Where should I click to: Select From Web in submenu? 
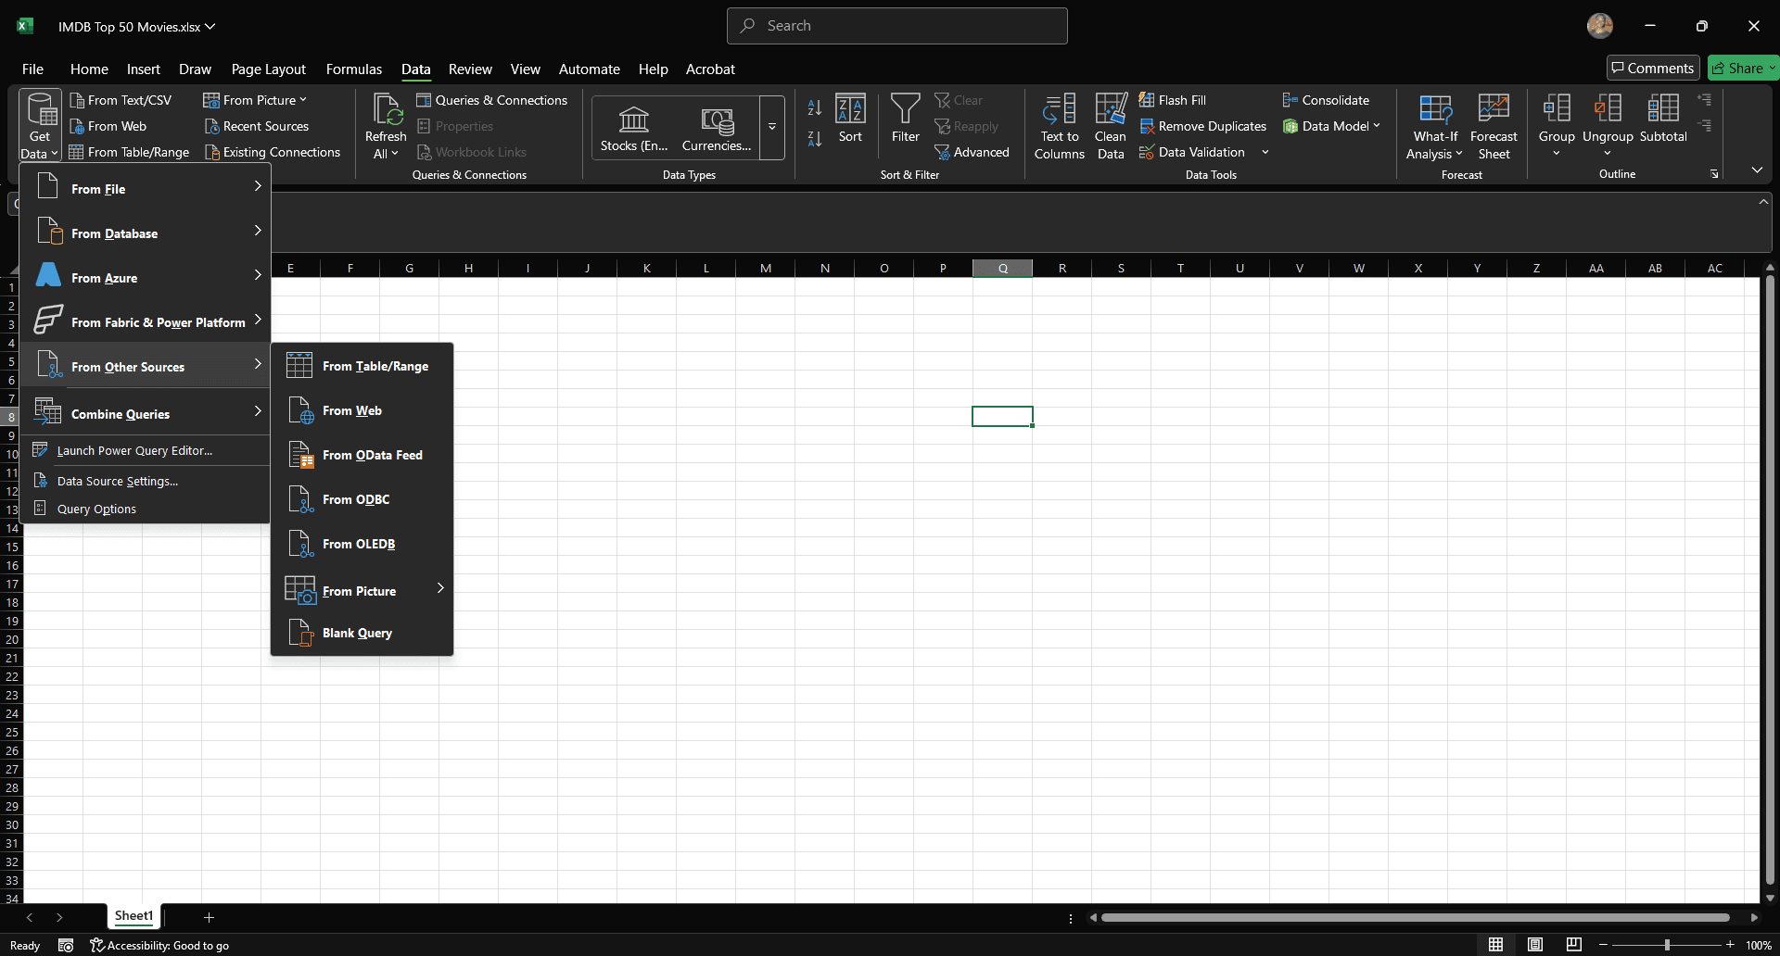pyautogui.click(x=362, y=410)
